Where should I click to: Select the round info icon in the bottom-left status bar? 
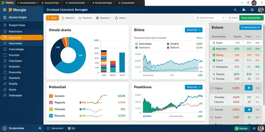tap(5, 128)
